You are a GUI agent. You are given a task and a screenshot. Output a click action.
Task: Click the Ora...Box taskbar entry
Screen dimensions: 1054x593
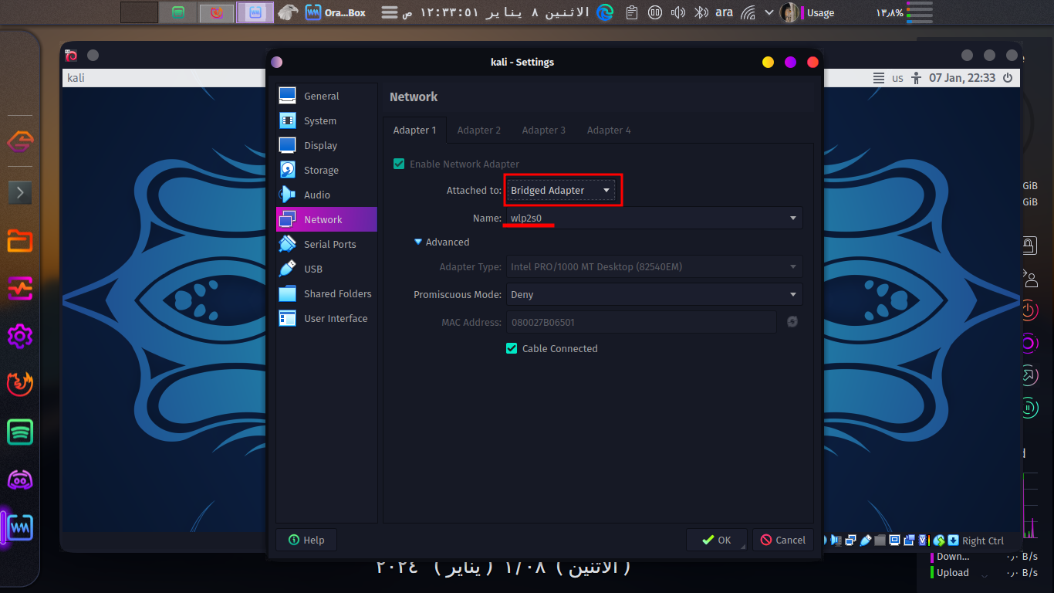coord(336,12)
